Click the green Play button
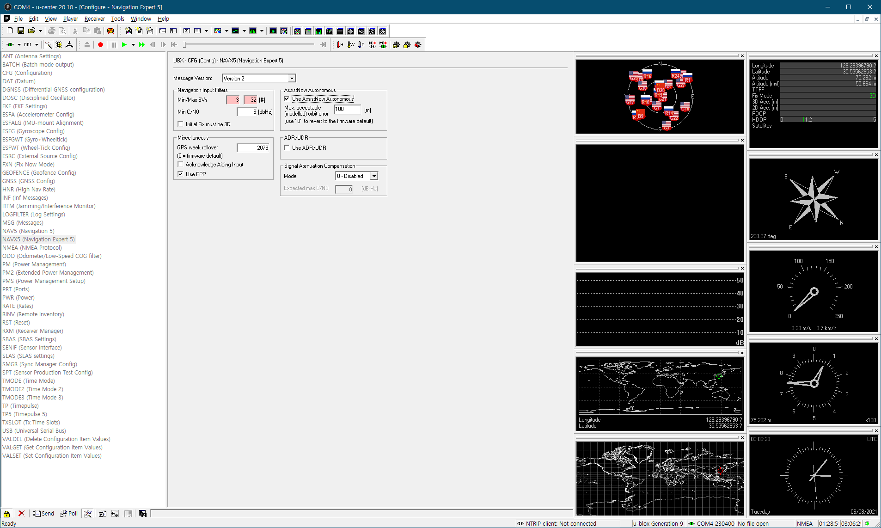The width and height of the screenshot is (881, 528). [124, 45]
